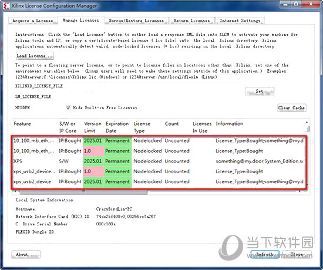The height and width of the screenshot is (270, 323).
Task: Click the Xilinx logo icon in the title bar
Action: (x=6, y=6)
